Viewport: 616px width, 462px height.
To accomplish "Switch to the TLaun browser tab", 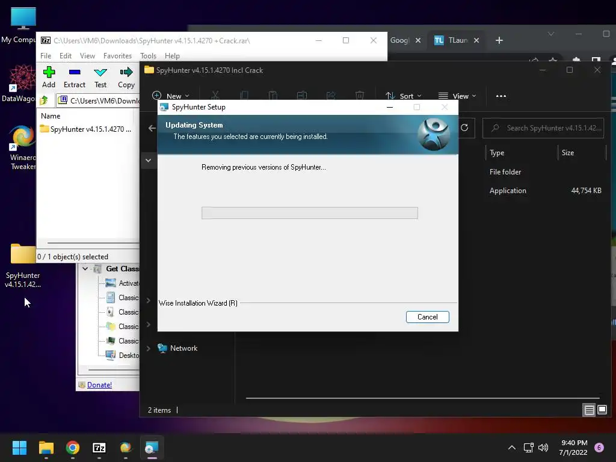I will 452,40.
